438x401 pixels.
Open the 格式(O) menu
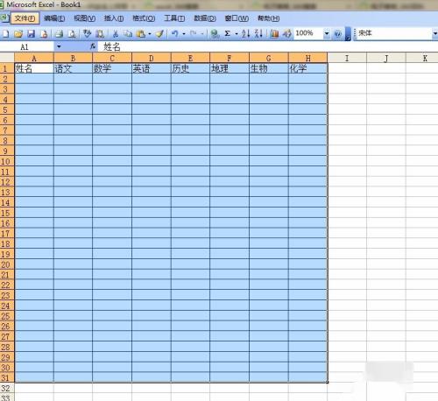[144, 18]
